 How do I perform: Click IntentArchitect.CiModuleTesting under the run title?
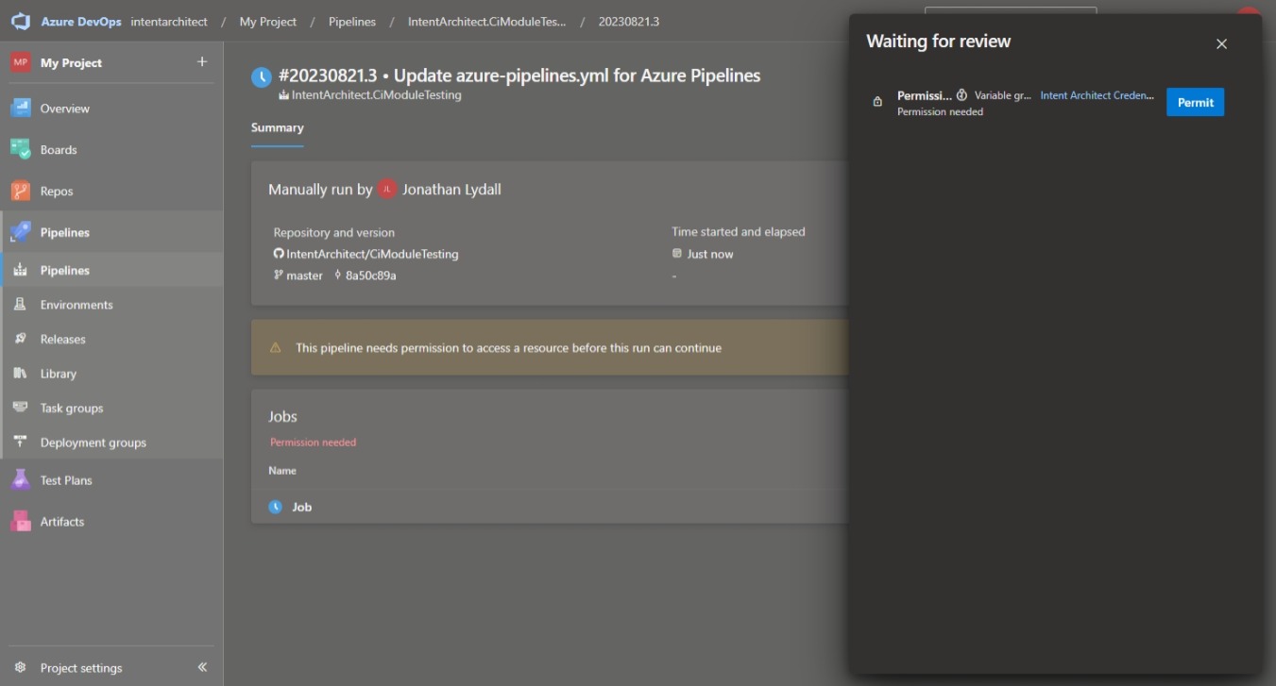[377, 95]
